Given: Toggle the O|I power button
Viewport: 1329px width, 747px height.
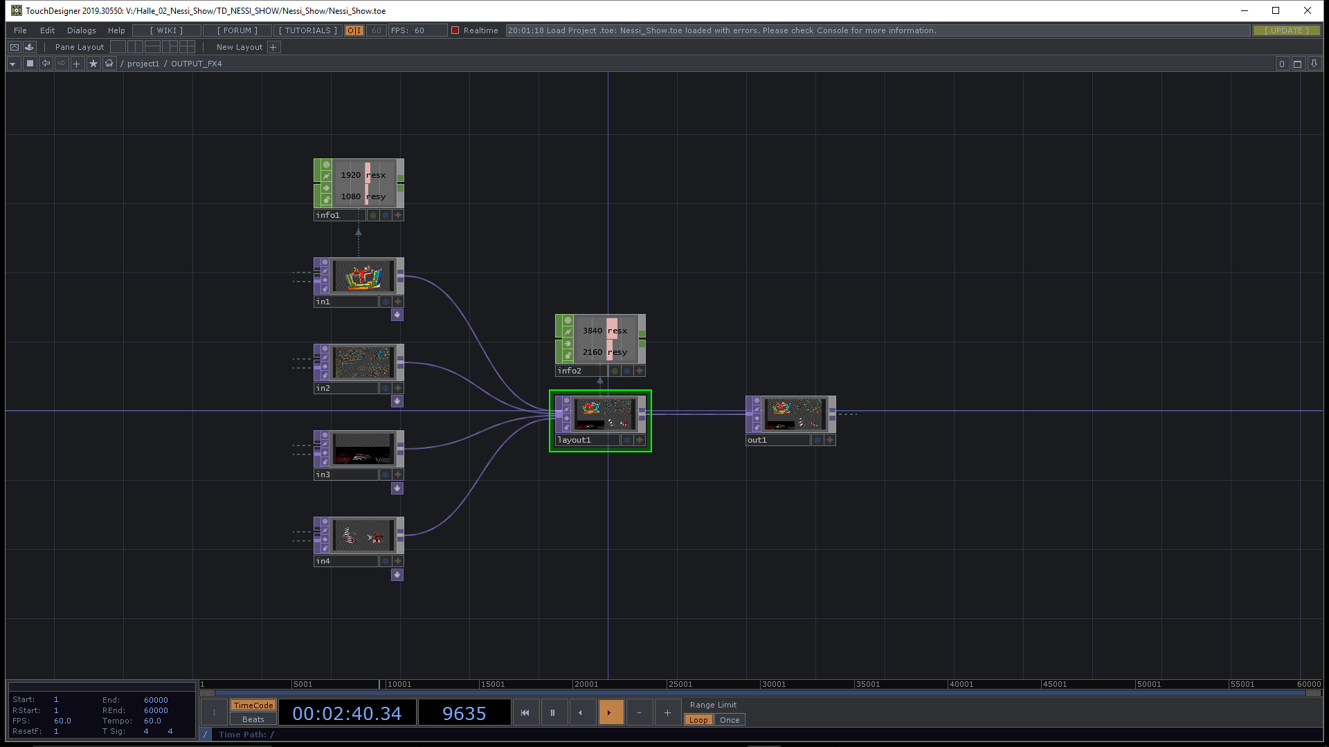Looking at the screenshot, I should coord(354,30).
